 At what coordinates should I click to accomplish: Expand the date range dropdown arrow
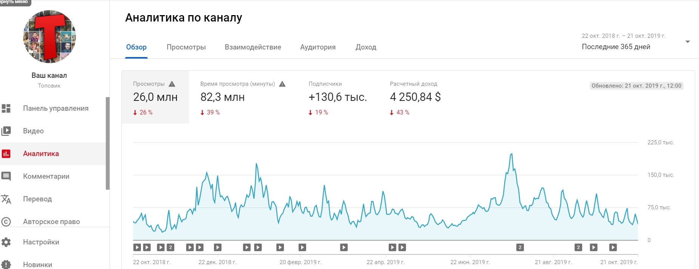pyautogui.click(x=687, y=42)
